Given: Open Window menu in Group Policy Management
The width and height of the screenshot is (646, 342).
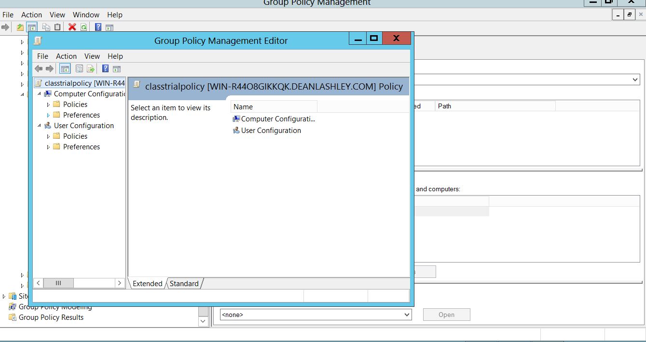Looking at the screenshot, I should coord(86,15).
